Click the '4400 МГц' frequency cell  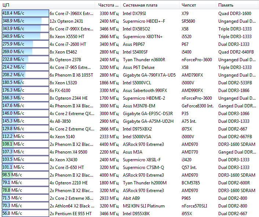pyautogui.click(x=109, y=144)
